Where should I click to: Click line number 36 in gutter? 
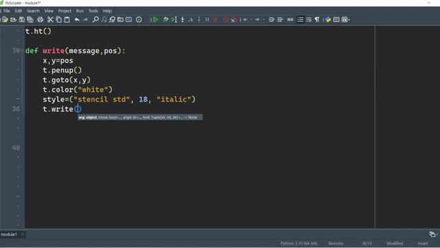pyautogui.click(x=16, y=109)
